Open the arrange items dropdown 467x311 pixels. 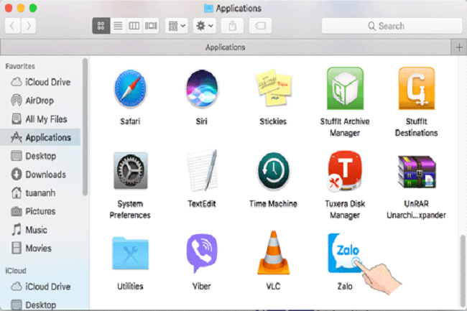[x=176, y=26]
